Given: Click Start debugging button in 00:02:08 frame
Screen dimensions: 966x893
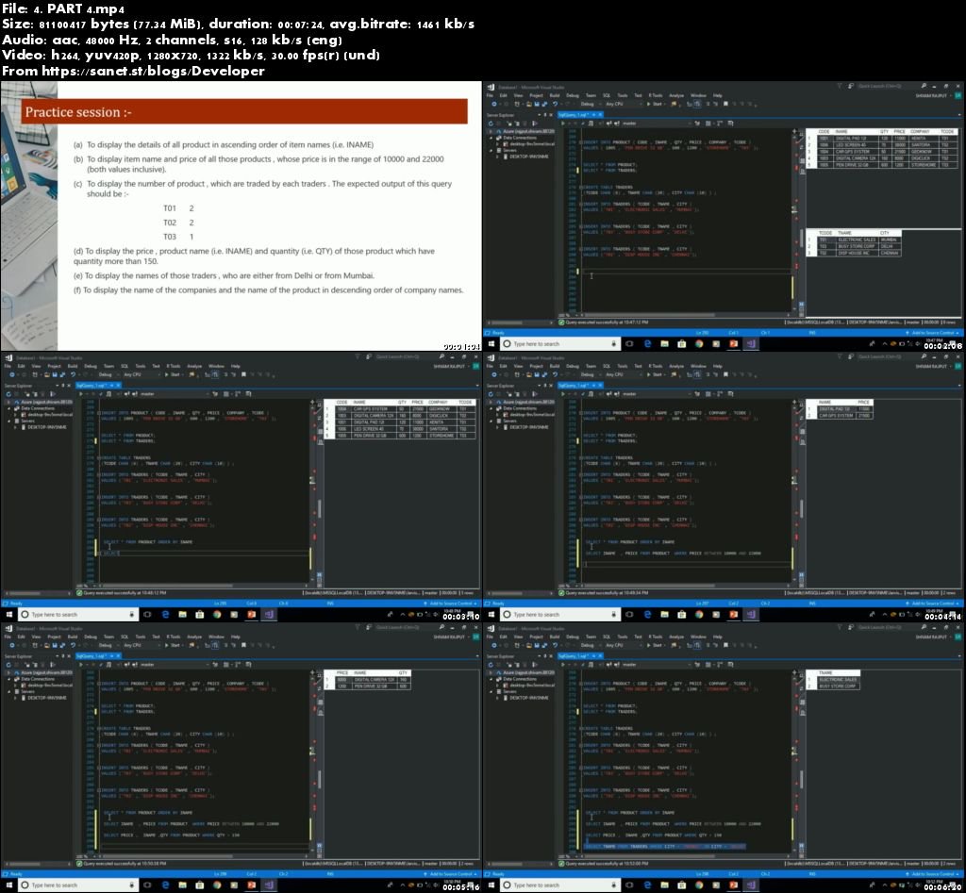Looking at the screenshot, I should tap(655, 104).
